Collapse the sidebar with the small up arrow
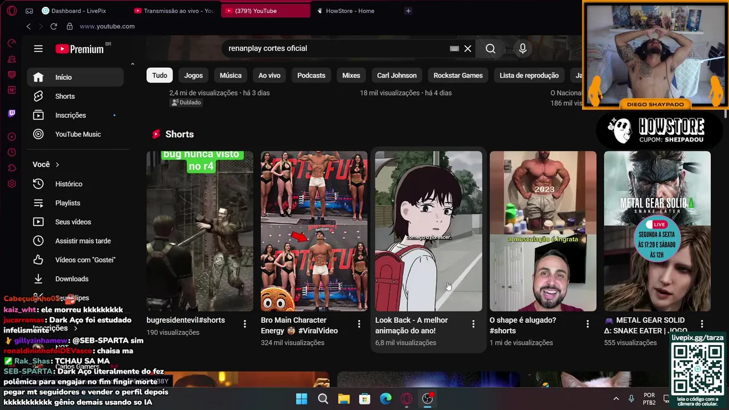 click(133, 64)
